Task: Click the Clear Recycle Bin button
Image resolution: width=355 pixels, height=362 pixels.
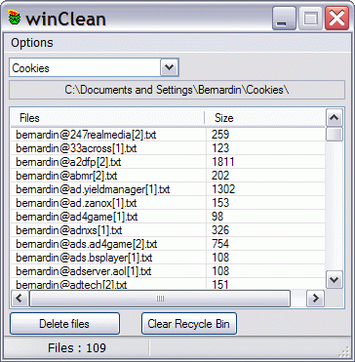Action: pos(189,324)
